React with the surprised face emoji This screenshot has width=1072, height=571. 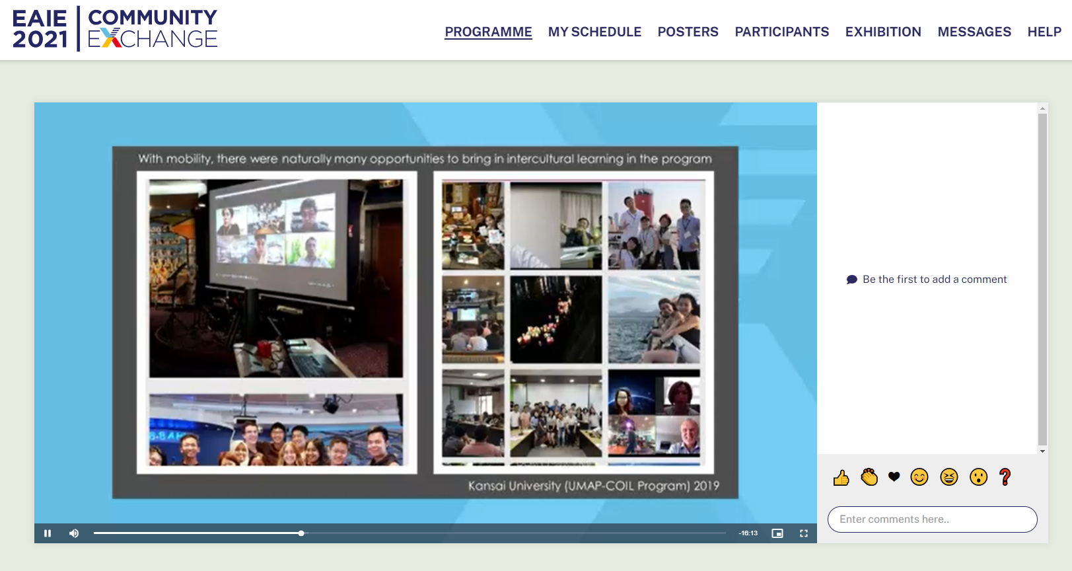tap(978, 477)
